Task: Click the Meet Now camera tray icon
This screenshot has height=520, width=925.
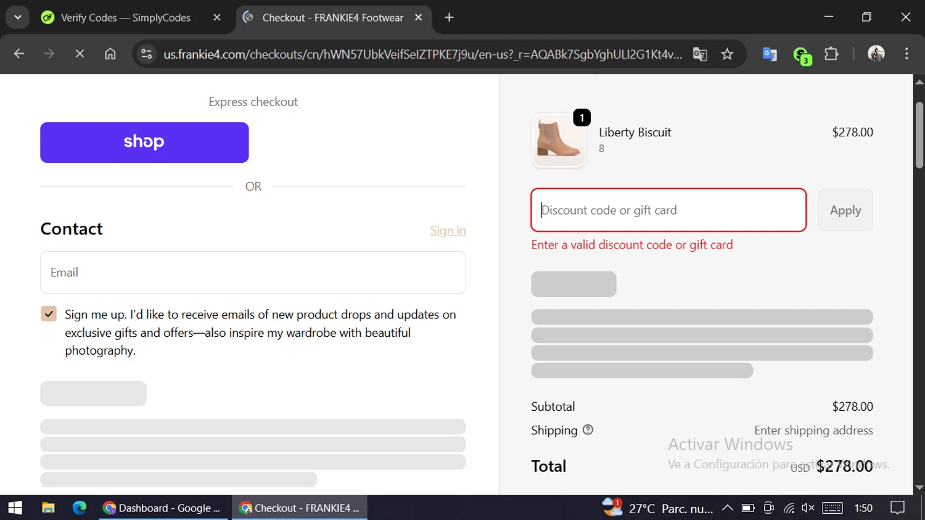Action: (768, 508)
